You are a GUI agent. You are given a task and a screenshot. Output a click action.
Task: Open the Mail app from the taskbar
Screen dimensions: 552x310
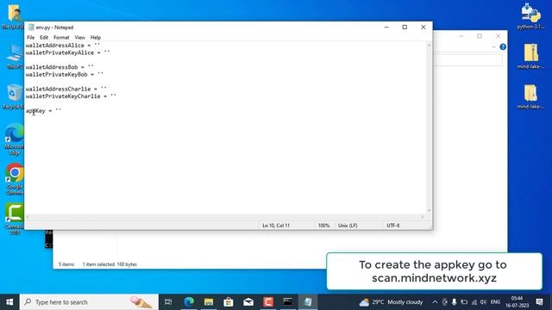248,302
